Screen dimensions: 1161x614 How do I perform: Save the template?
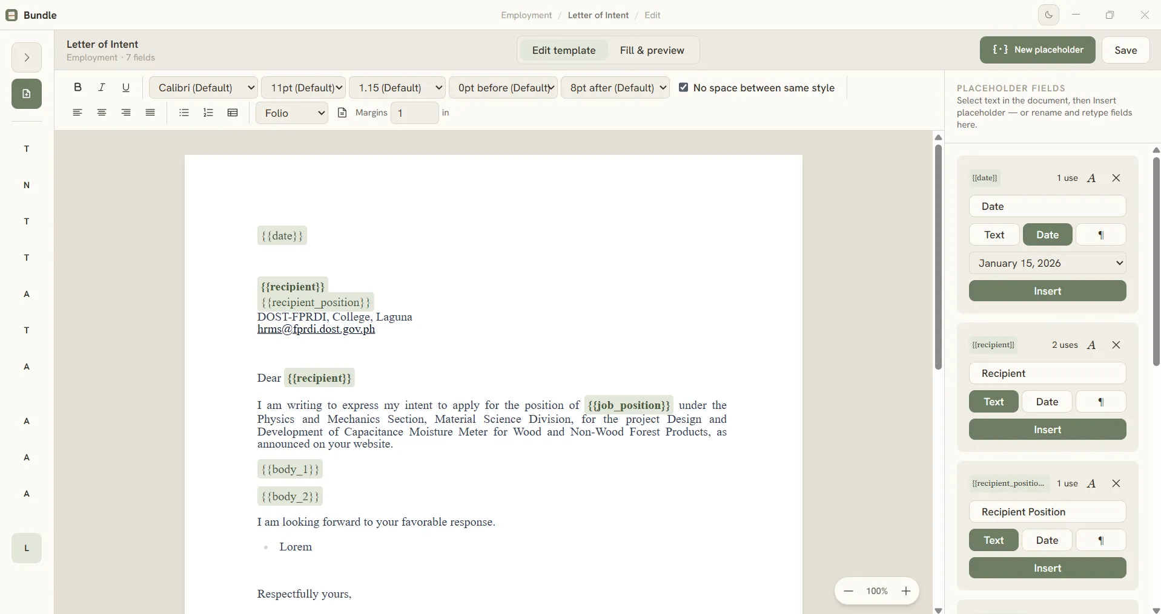click(1126, 50)
